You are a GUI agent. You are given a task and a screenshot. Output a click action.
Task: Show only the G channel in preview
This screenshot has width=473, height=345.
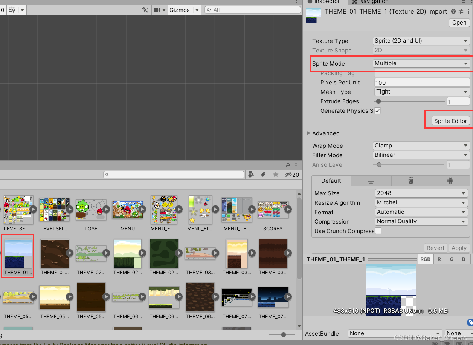coord(452,259)
